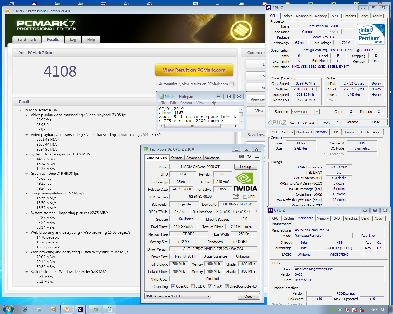The height and width of the screenshot is (314, 393).
Task: Open the Sensors tab in GPU-Z
Action: click(177, 158)
